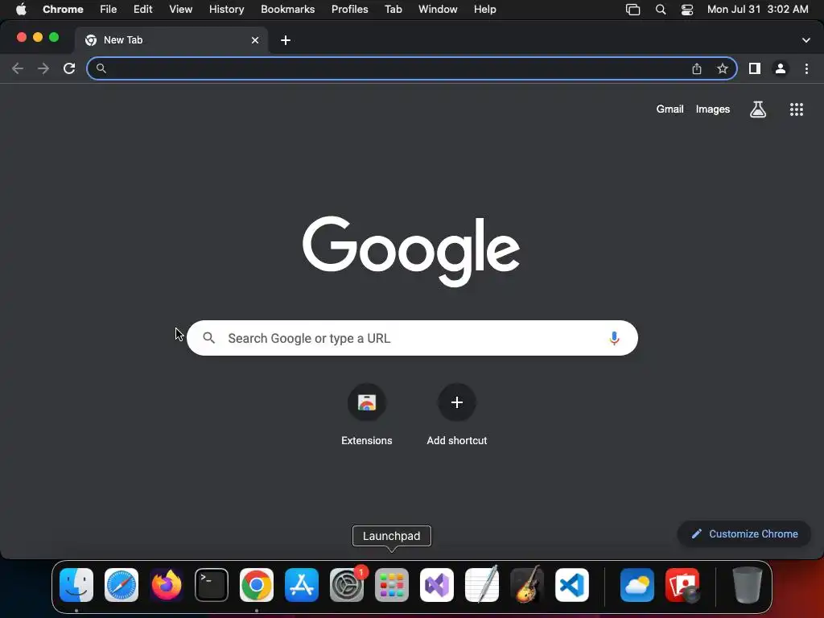The height and width of the screenshot is (618, 824).
Task: Click the share icon in address bar
Action: coord(697,68)
